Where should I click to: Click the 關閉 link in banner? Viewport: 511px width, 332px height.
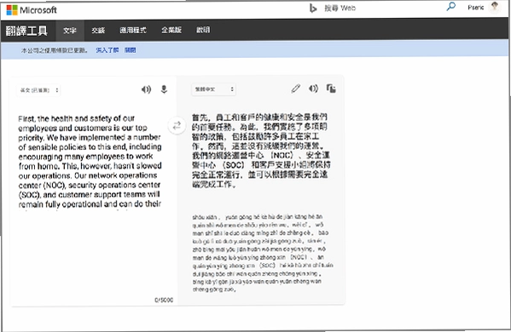tap(130, 50)
